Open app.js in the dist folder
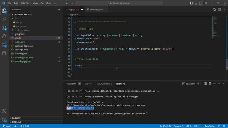The image size is (228, 128). [19, 22]
